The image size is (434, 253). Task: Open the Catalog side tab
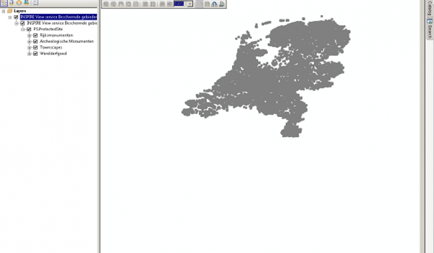pos(429,8)
